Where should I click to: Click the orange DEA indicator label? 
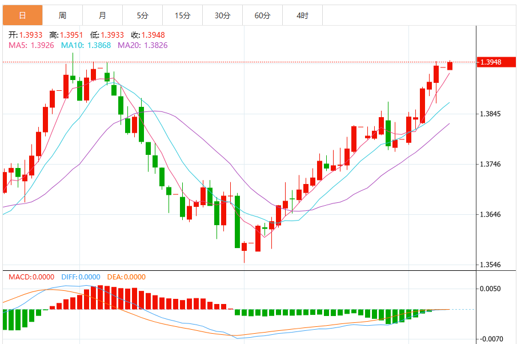126,277
